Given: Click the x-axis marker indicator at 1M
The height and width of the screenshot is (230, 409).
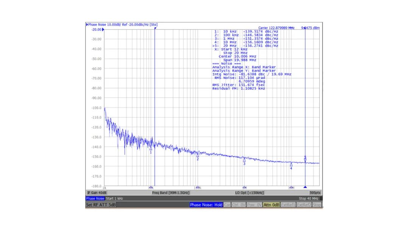Looking at the screenshot, I should [244, 188].
